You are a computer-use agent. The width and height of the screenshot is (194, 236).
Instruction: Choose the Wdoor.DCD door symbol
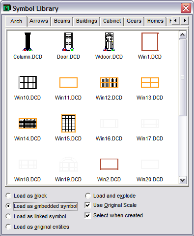109,42
